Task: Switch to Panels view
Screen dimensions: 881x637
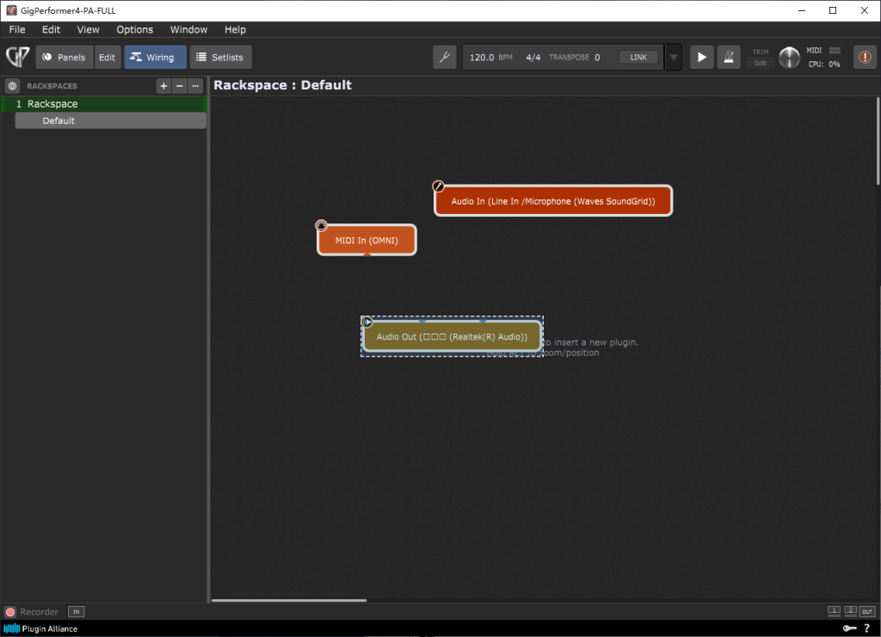Action: coord(65,58)
